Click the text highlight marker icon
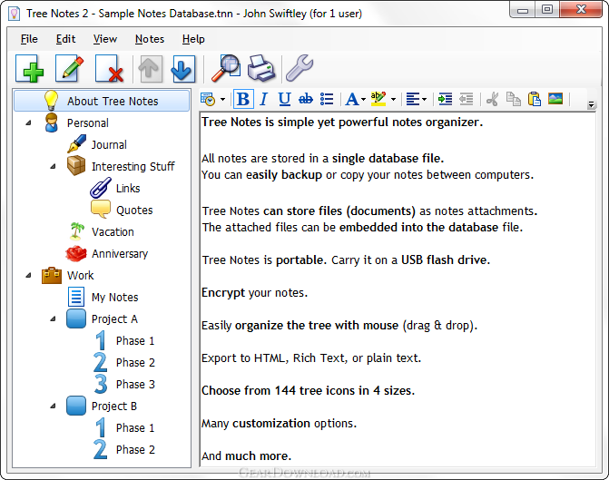 click(378, 99)
